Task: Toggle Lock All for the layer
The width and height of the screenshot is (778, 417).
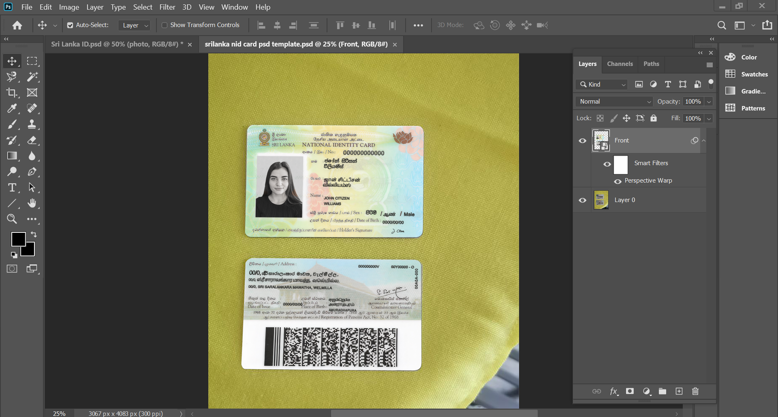Action: (x=654, y=118)
